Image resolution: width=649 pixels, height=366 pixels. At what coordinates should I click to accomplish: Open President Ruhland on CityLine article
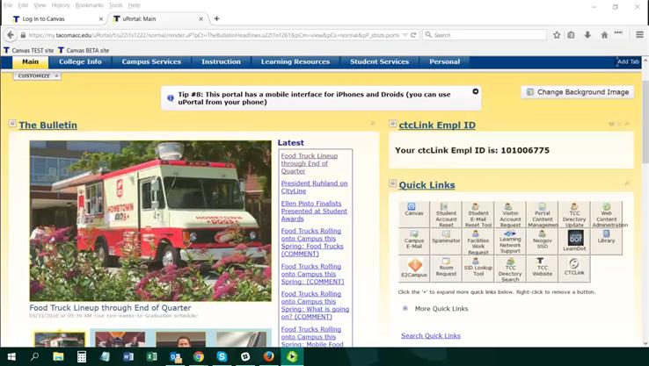point(314,187)
